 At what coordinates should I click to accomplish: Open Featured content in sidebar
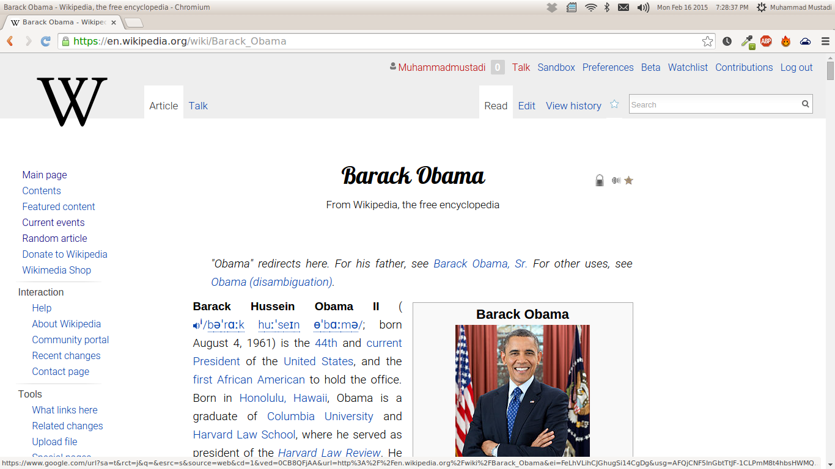[x=59, y=206]
